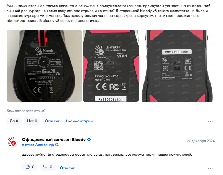Click the blue verified badge icon
This screenshot has width=223, height=175.
89,140
